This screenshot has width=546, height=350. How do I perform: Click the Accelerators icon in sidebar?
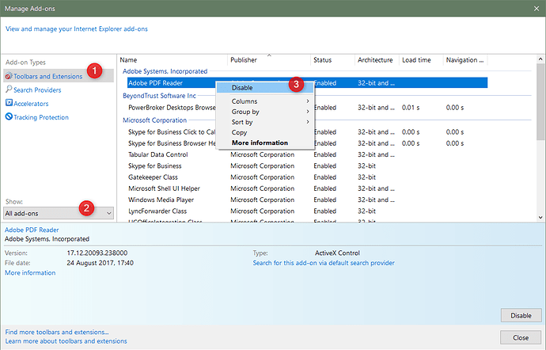[x=9, y=104]
